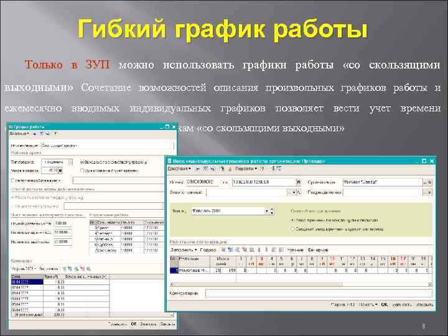Open Действия menu in individual schedules window

(179, 169)
